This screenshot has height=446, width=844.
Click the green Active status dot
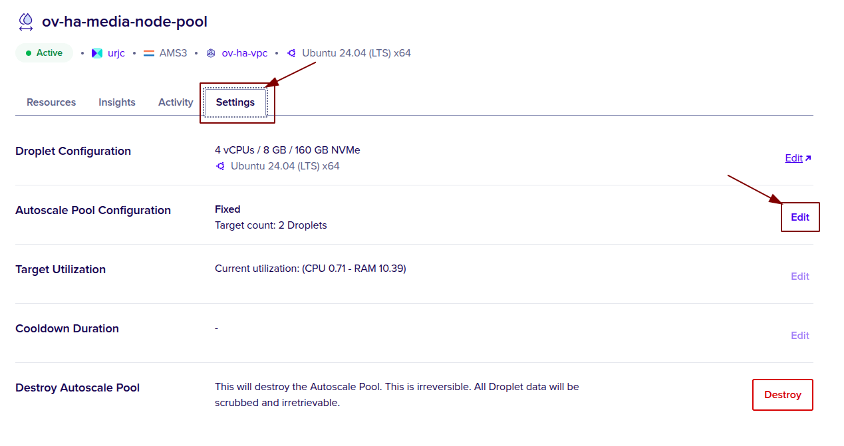tap(27, 53)
